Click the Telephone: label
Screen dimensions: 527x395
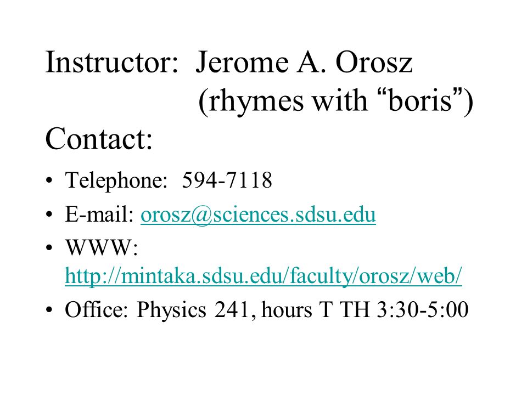click(x=116, y=180)
